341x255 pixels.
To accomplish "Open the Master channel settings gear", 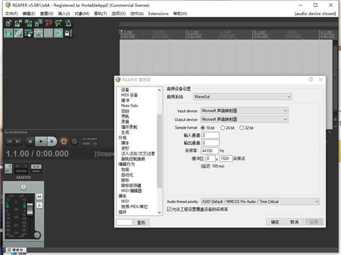I will point(37,235).
